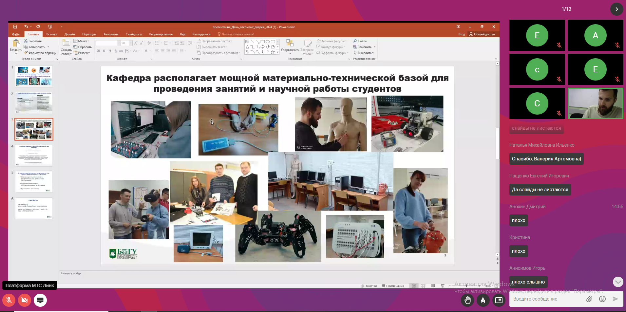Select slide 4 thumbnail
This screenshot has height=312, width=626.
(34, 156)
